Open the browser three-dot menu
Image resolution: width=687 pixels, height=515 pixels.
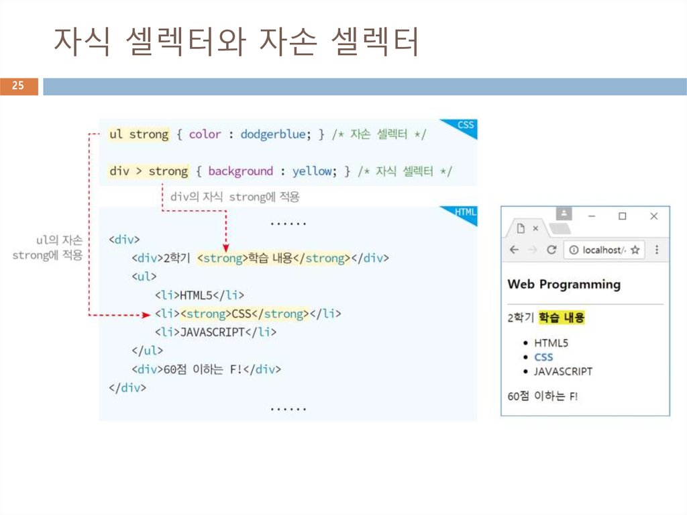(x=656, y=250)
